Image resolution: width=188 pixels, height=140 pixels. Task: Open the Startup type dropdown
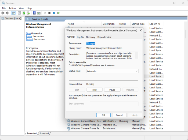[x=112, y=71]
